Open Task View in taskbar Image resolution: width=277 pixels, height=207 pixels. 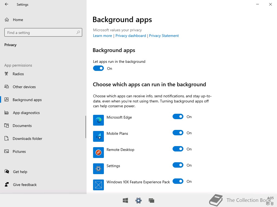[x=151, y=201]
